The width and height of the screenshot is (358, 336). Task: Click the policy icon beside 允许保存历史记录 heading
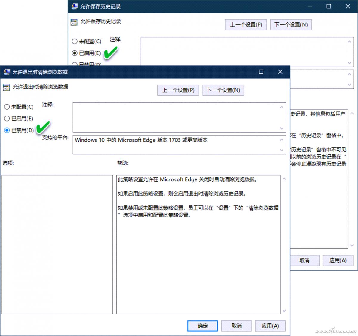coord(74,22)
